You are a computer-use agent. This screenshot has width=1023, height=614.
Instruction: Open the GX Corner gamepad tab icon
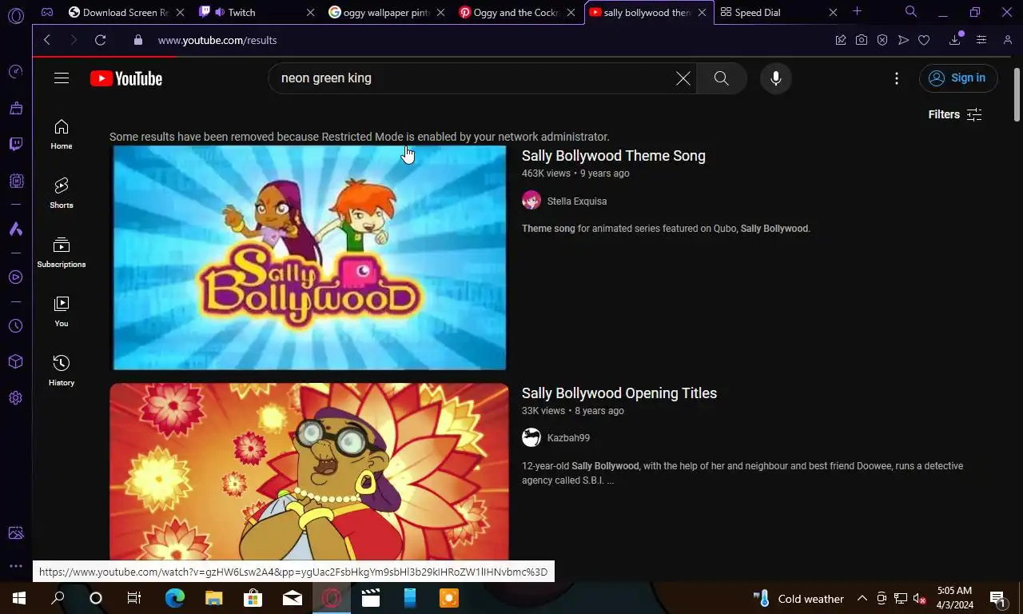[x=47, y=12]
